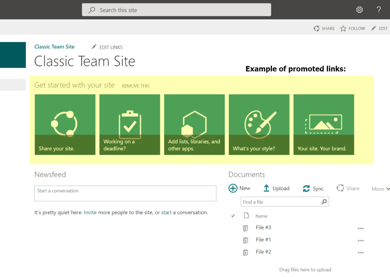
Task: Open the What's your style tile
Action: pyautogui.click(x=259, y=125)
